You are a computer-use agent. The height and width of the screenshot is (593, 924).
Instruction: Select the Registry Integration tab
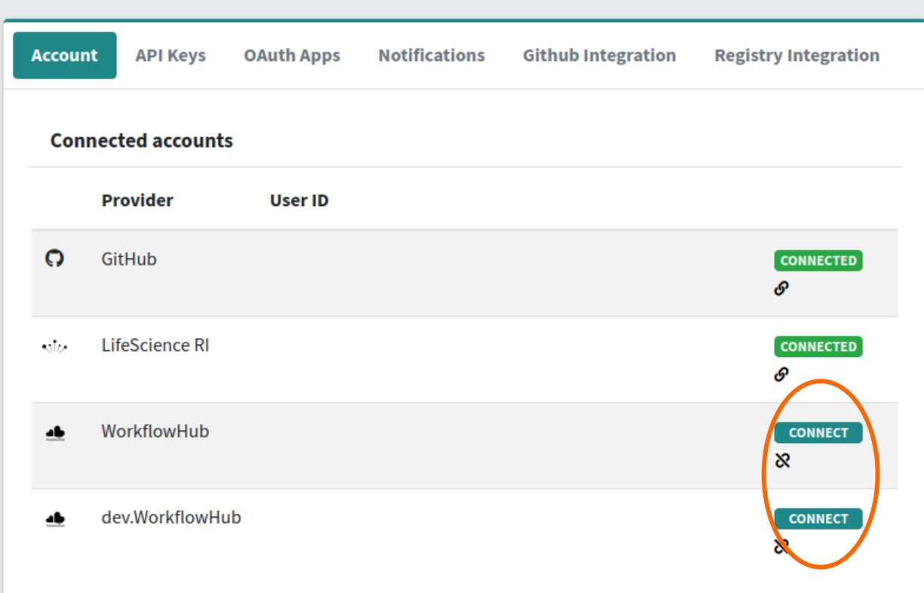[797, 55]
